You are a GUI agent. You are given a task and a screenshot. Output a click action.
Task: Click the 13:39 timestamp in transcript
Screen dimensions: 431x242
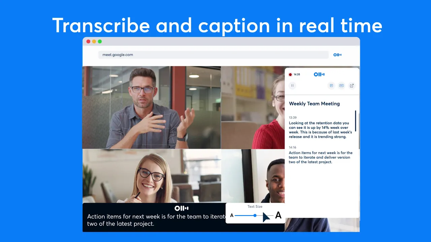click(x=293, y=118)
